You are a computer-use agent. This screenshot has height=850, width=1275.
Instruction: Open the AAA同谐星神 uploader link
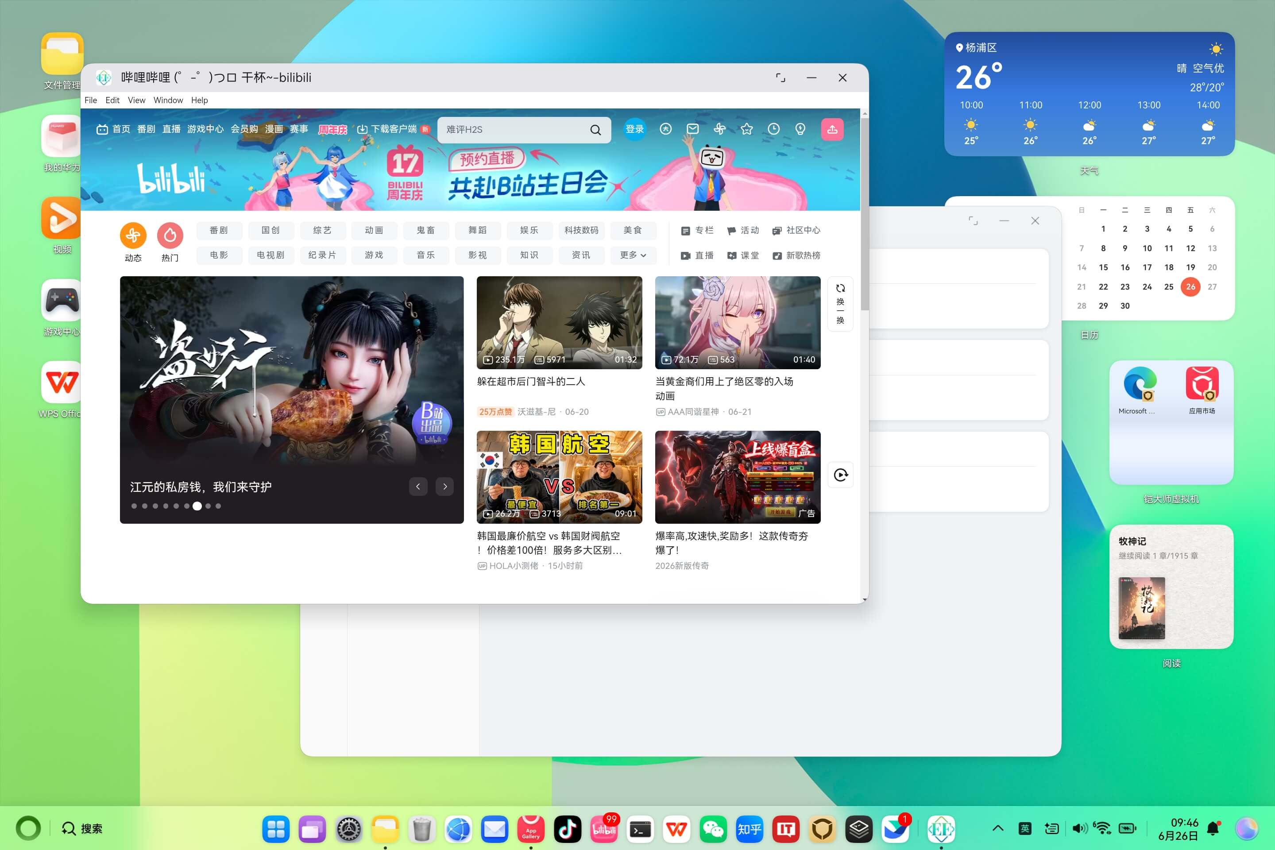tap(693, 412)
